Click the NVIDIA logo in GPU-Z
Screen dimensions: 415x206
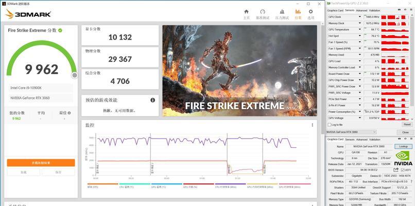(403, 158)
